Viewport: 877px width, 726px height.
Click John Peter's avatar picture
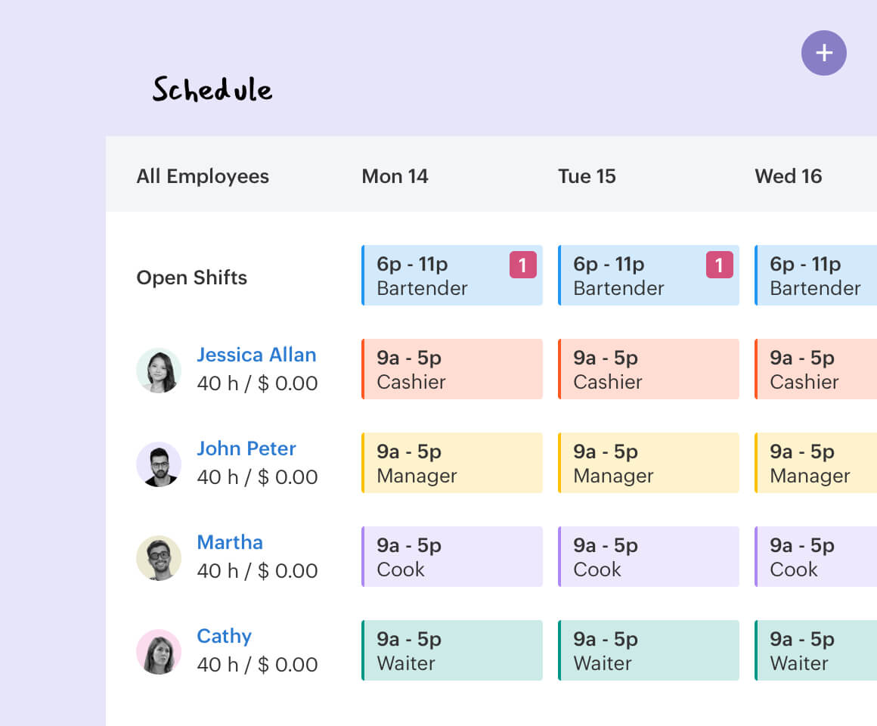159,464
